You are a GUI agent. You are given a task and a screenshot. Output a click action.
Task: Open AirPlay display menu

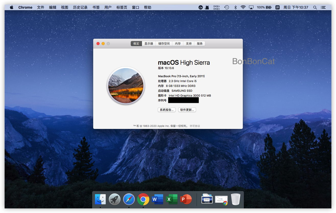[251, 7]
